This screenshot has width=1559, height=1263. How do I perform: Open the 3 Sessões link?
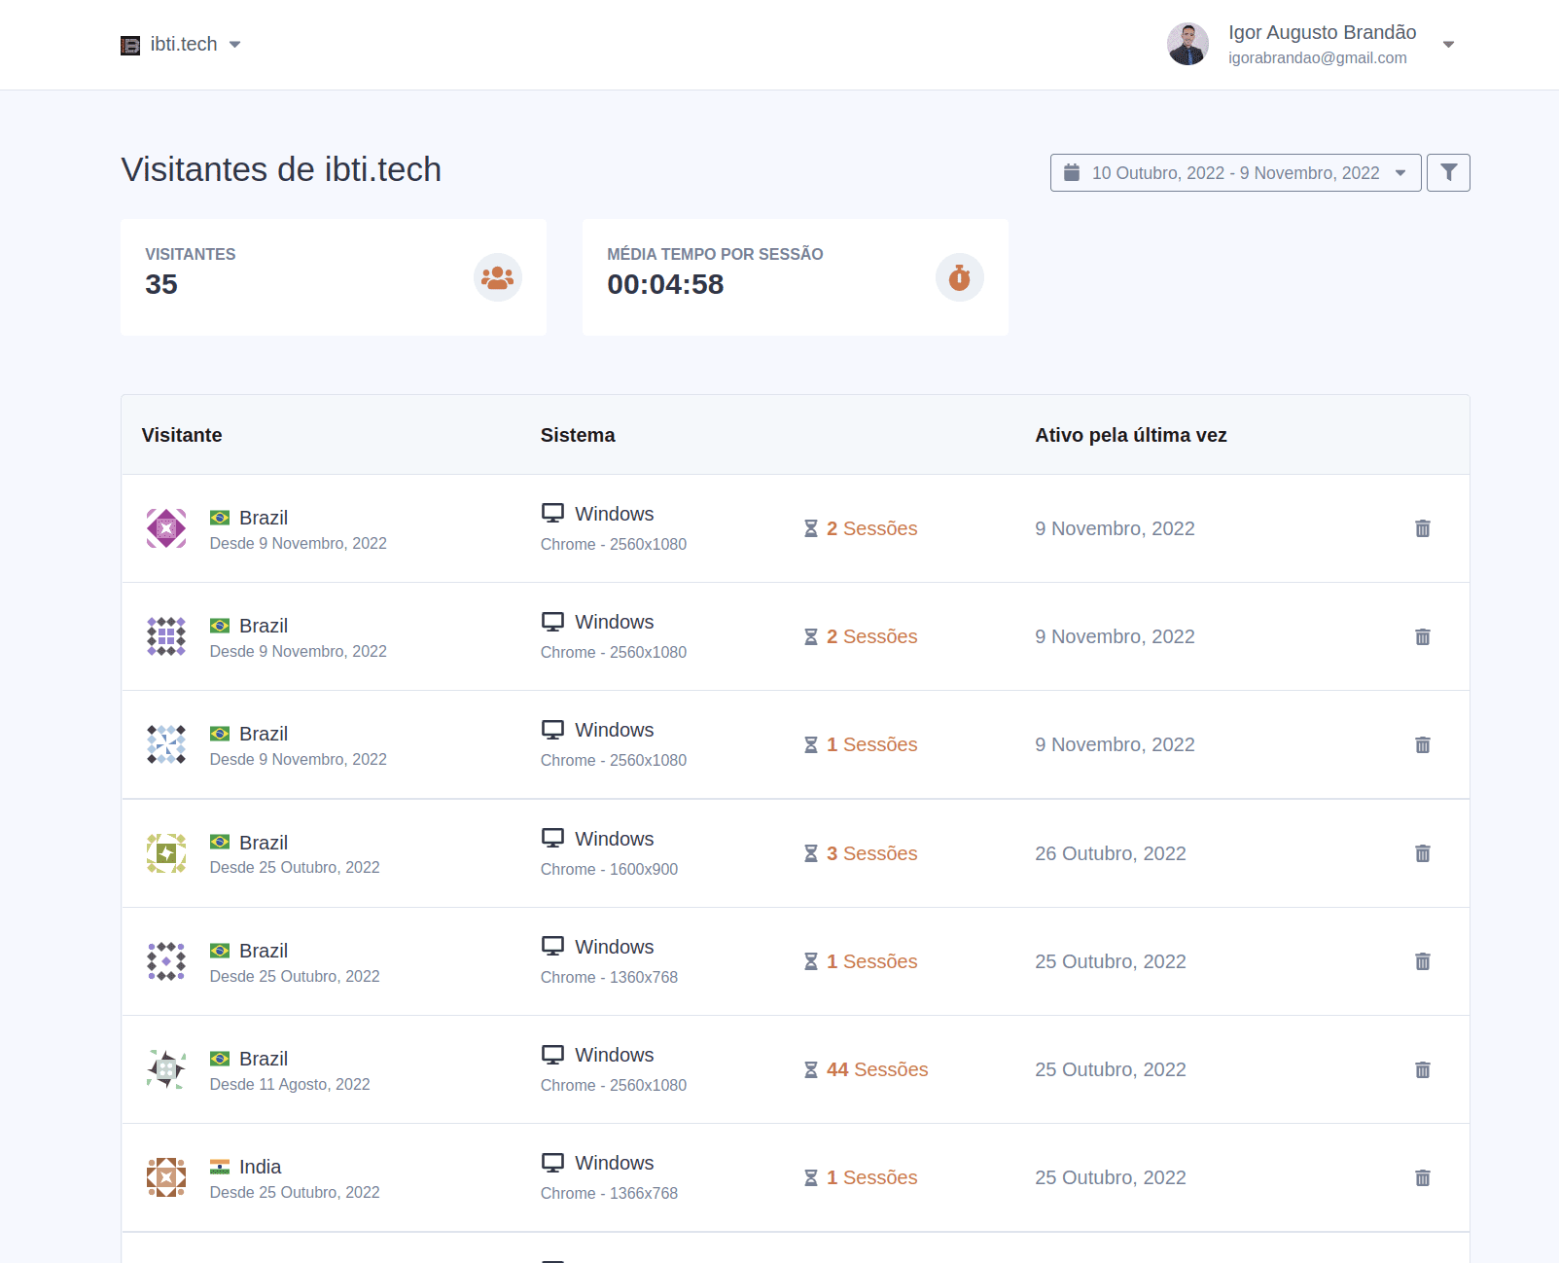point(871,853)
